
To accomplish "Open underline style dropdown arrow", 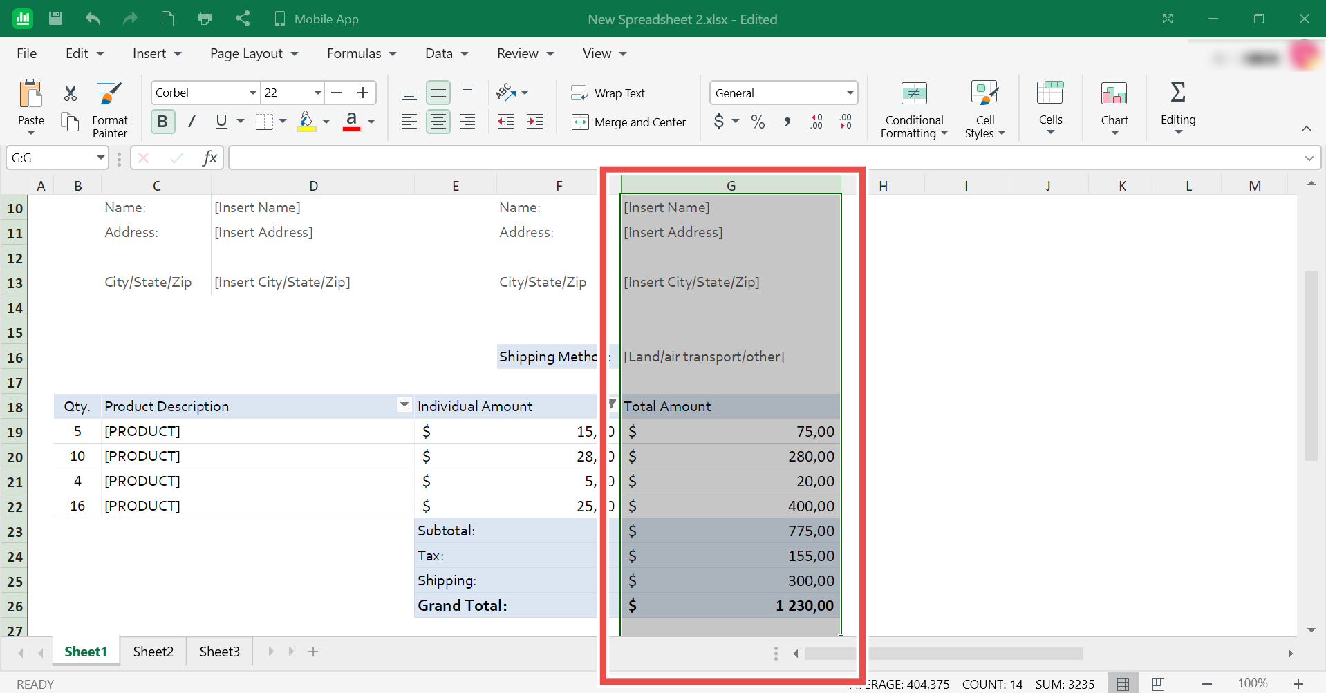I will click(x=241, y=122).
